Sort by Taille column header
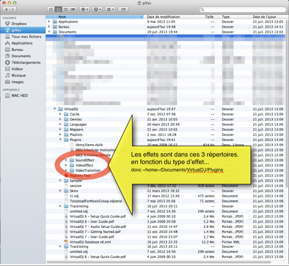The image size is (289, 266). pyautogui.click(x=209, y=16)
